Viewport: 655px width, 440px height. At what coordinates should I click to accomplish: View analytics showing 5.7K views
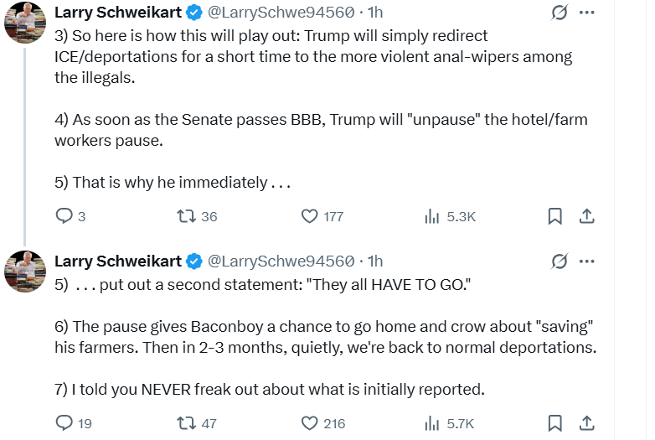coord(432,423)
